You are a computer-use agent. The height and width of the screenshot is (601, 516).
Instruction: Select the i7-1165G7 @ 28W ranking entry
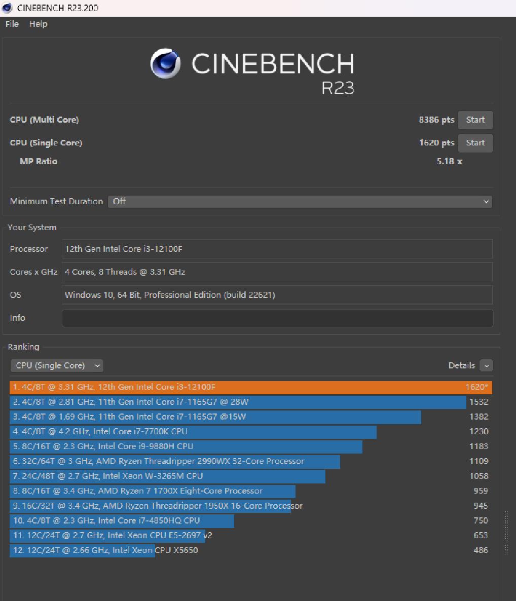point(237,402)
